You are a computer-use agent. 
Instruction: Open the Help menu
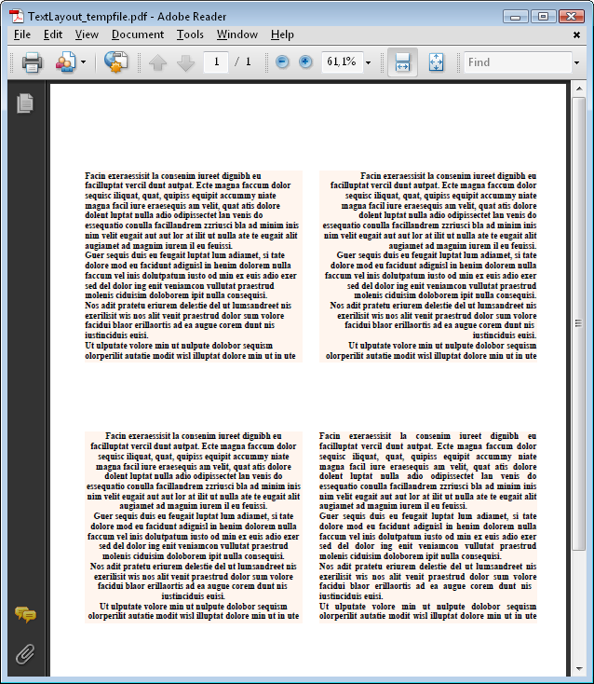[x=282, y=34]
